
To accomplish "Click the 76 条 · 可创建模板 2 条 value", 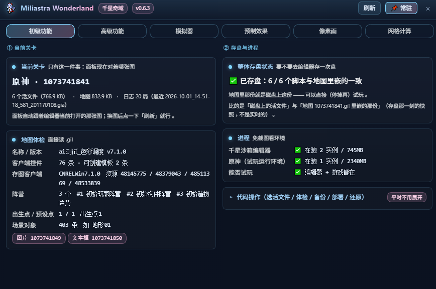I will (93, 163).
